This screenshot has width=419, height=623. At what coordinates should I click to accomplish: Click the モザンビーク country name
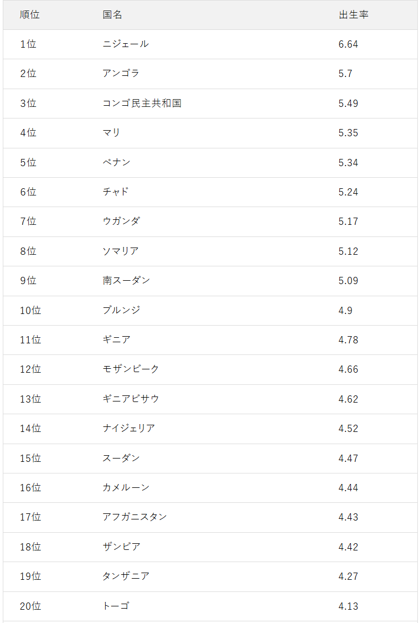131,369
